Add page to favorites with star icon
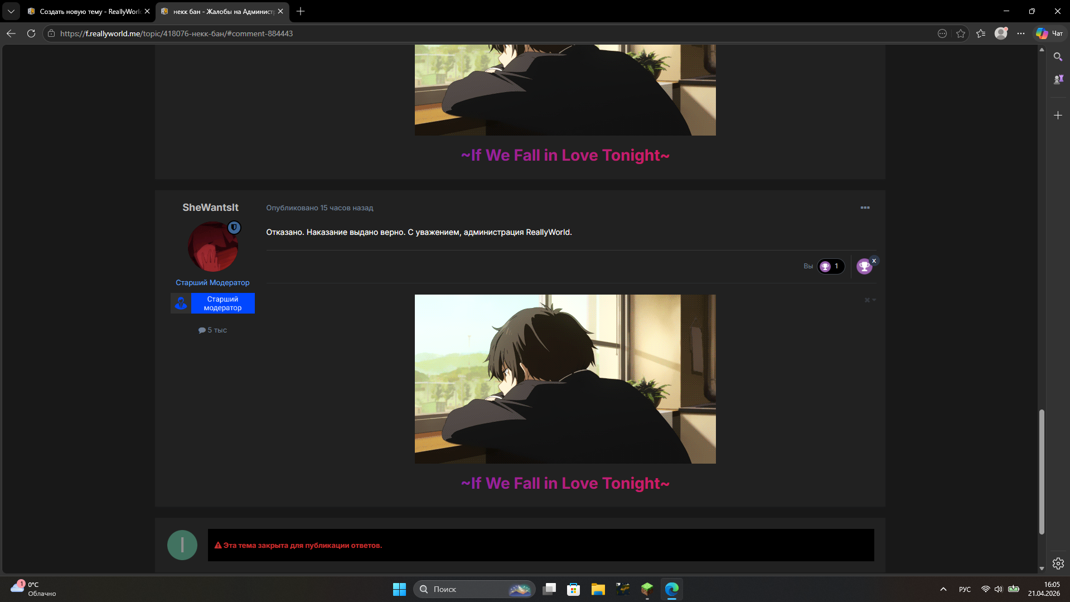Image resolution: width=1070 pixels, height=602 pixels. (x=960, y=33)
